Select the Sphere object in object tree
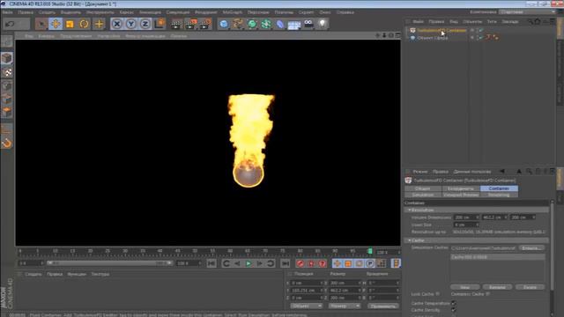Viewport: 564px width, 317px height. 433,37
